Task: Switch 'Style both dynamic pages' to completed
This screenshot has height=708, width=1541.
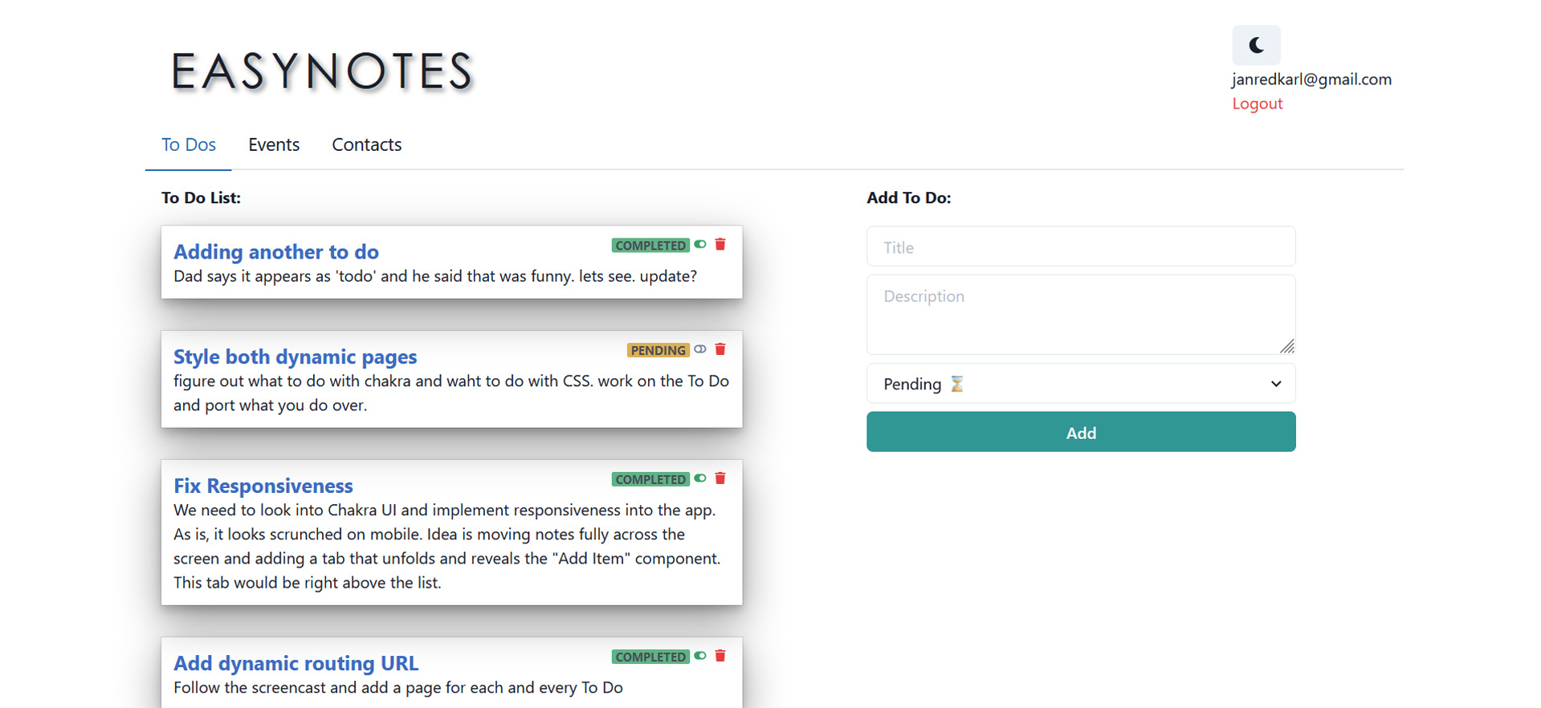Action: pos(700,349)
